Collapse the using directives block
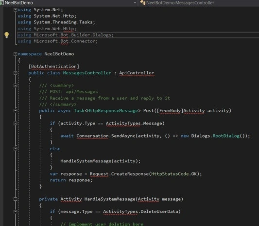 16,10
